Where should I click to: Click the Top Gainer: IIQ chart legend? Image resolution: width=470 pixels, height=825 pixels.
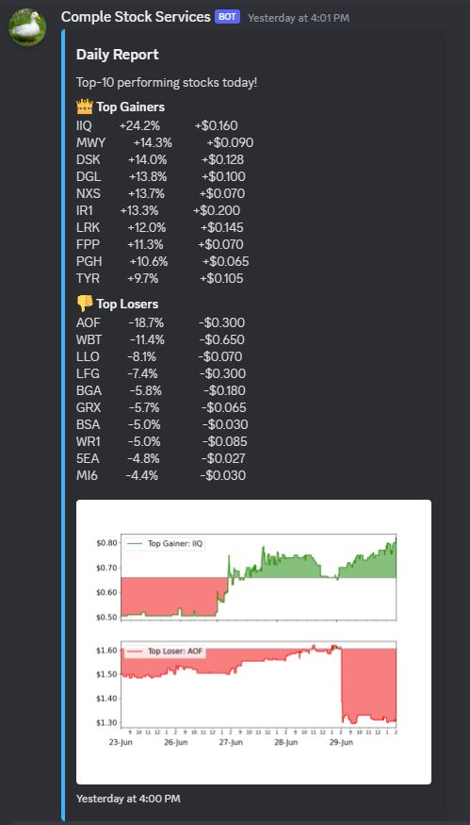click(x=165, y=543)
